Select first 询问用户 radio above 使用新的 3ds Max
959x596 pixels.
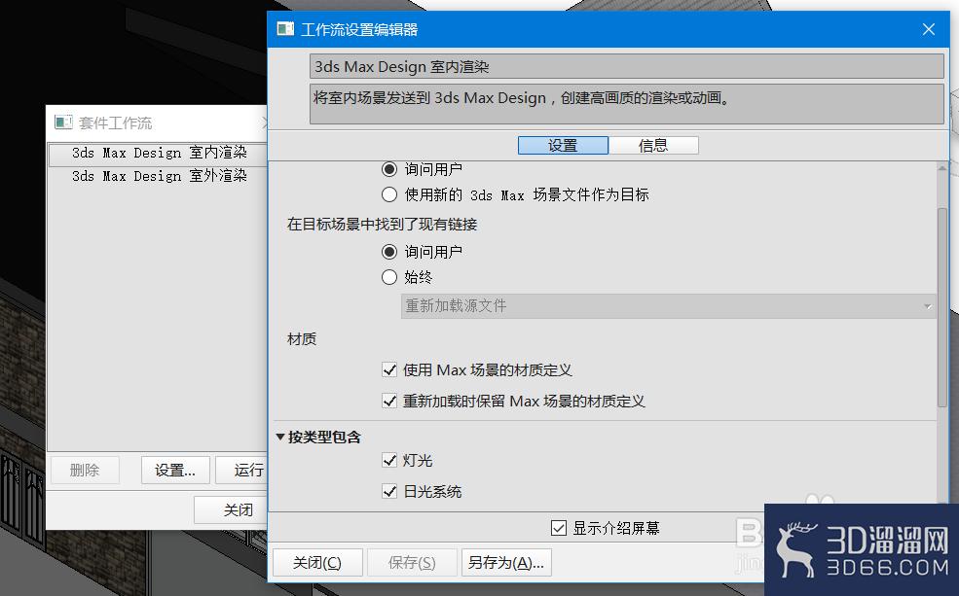[x=389, y=168]
